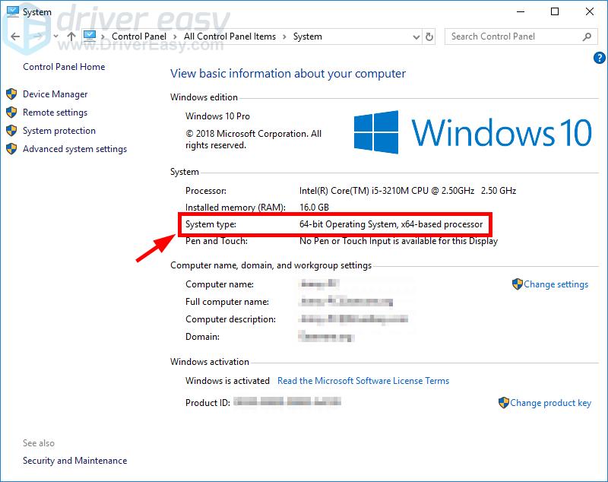Image resolution: width=608 pixels, height=482 pixels.
Task: Click the computer icon in the address bar
Action: click(90, 36)
